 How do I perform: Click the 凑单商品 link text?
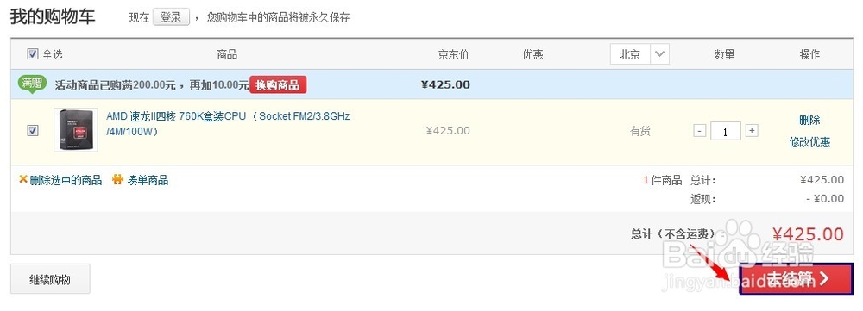pyautogui.click(x=148, y=180)
